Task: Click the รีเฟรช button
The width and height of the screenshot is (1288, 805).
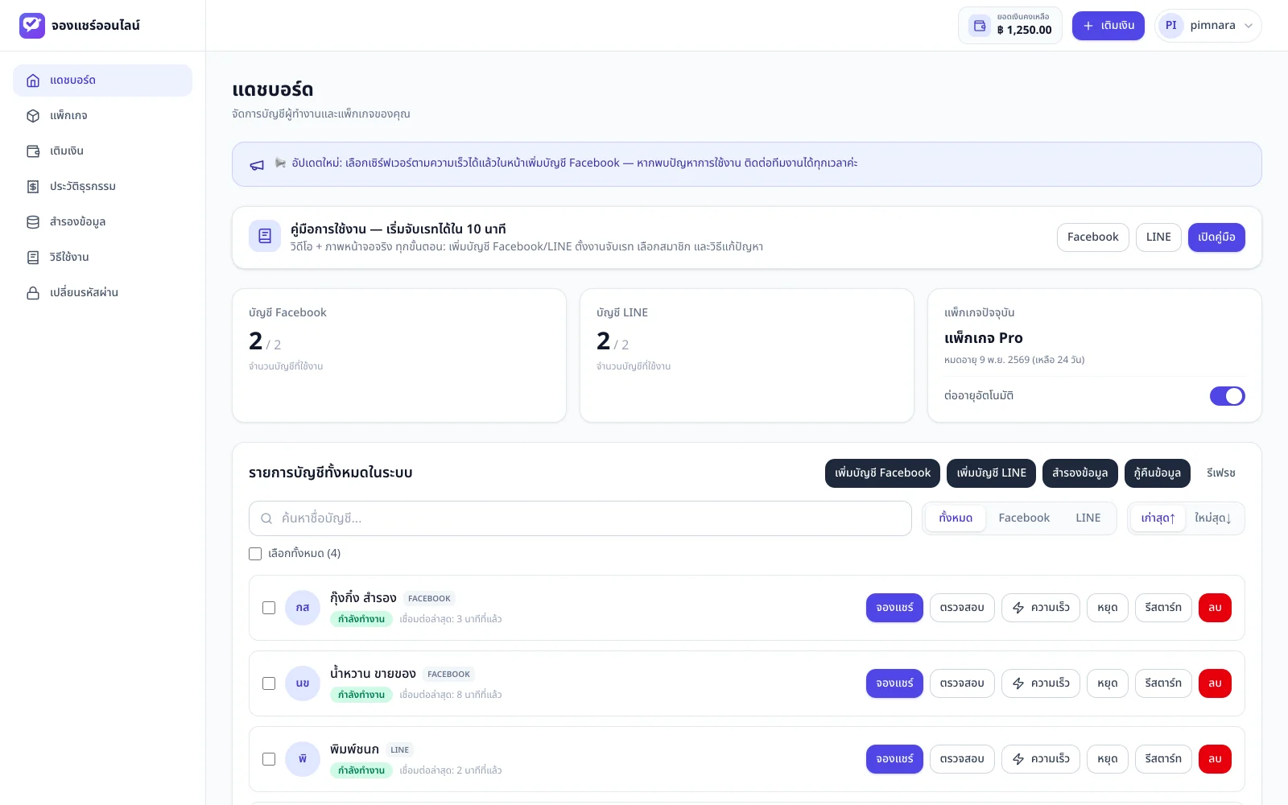Action: pyautogui.click(x=1221, y=473)
